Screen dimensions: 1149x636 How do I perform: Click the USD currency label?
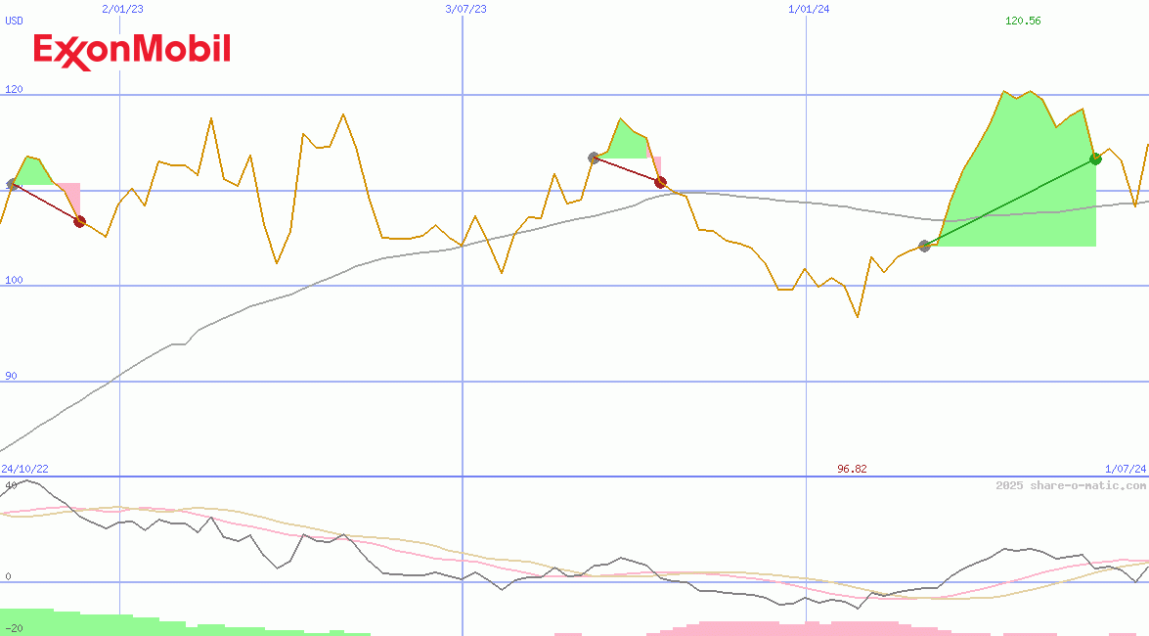point(15,21)
